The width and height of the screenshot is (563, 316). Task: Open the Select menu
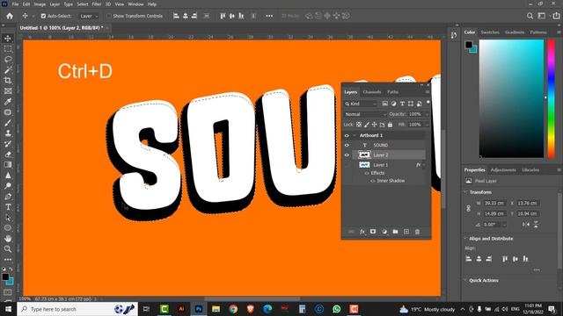click(x=82, y=4)
